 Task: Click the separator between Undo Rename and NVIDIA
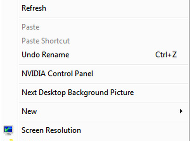coord(101,64)
